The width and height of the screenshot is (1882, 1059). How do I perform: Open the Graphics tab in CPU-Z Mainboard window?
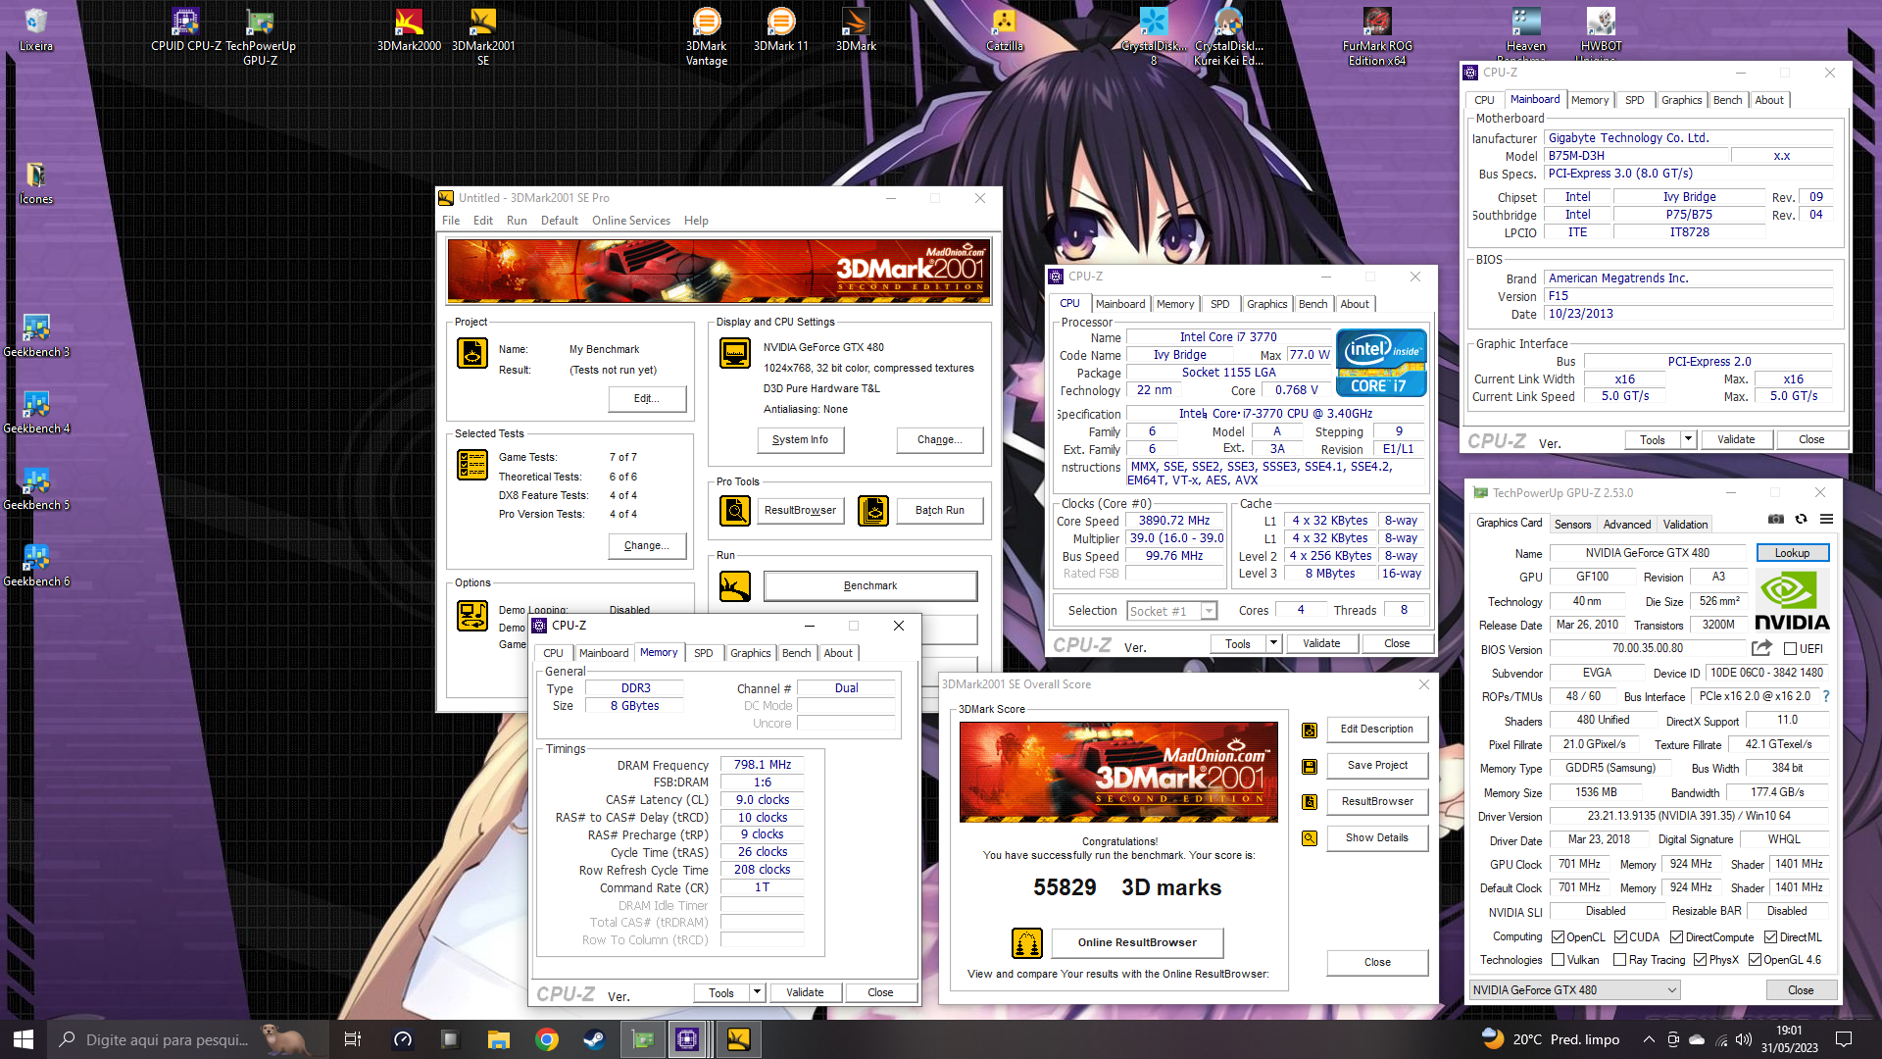(x=1681, y=100)
